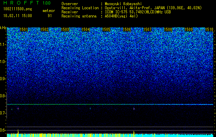
Task: Click the 0.9 frequency axis label
Action: (x=3, y=79)
